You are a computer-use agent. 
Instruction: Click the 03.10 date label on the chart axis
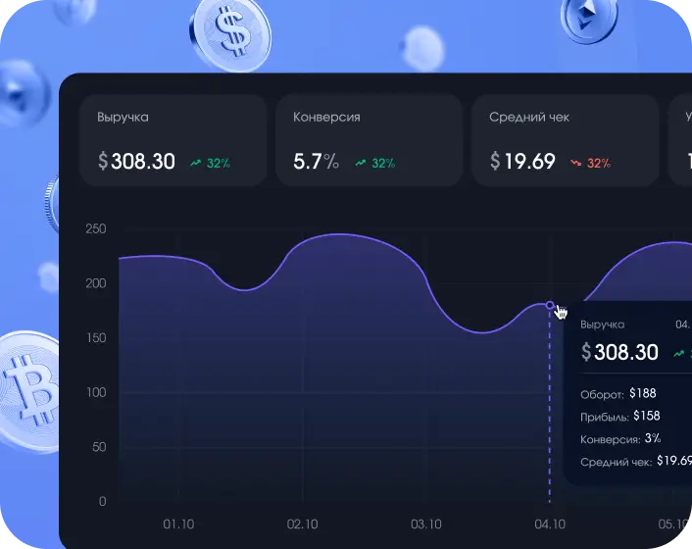[x=425, y=524]
